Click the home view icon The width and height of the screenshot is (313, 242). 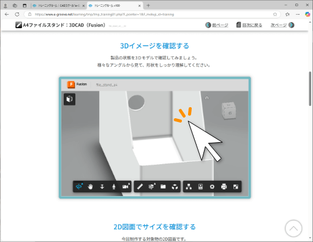207,98
